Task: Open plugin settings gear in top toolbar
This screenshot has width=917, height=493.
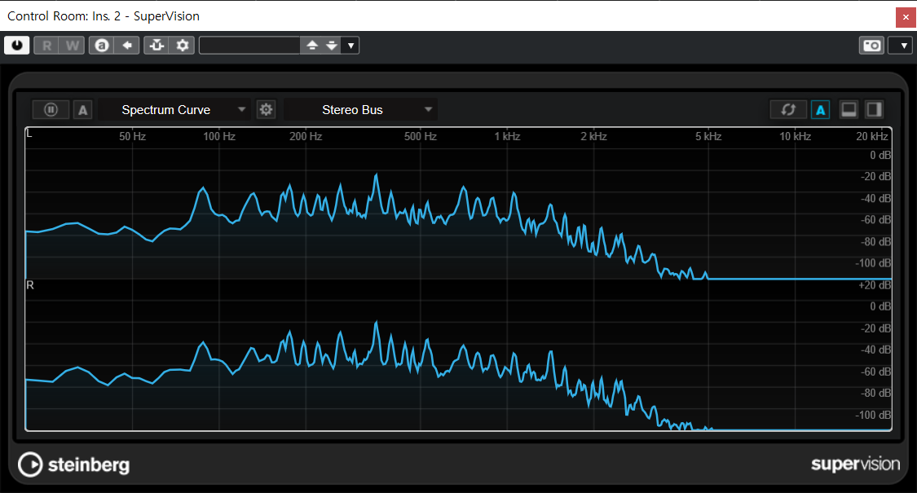Action: click(x=183, y=46)
